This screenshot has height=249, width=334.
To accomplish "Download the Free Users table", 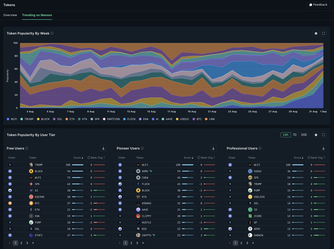I will click(103, 148).
